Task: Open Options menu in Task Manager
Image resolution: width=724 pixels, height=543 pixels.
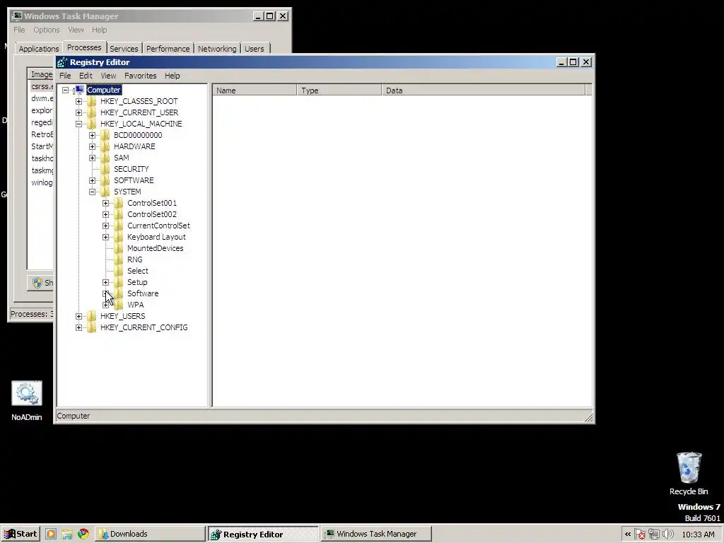Action: (46, 30)
